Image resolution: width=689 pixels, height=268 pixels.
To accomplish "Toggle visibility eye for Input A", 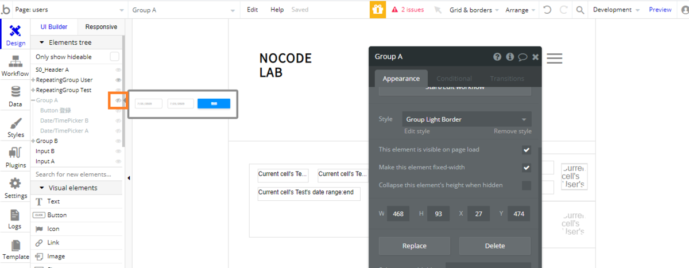I will tap(118, 162).
